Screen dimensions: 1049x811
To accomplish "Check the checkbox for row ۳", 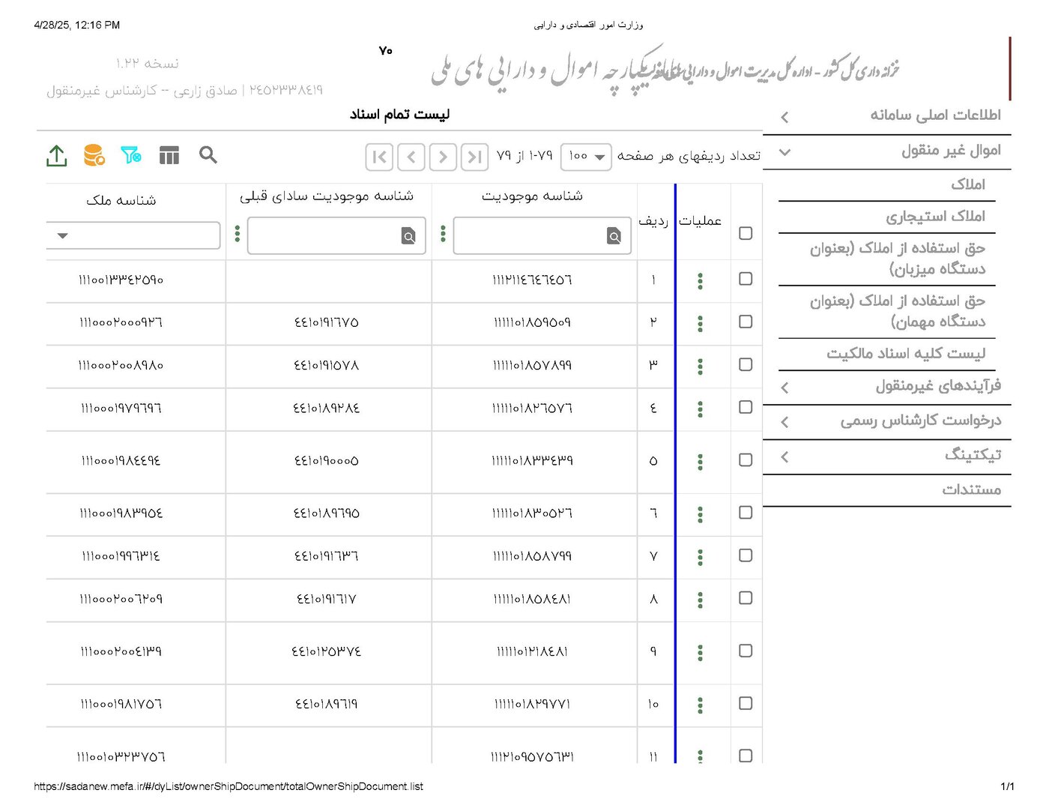I will click(x=746, y=364).
